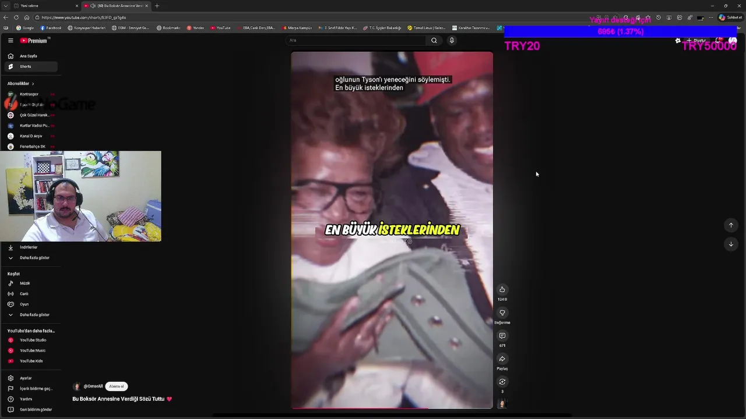Click the Oluştur create button
The image size is (746, 419).
pyautogui.click(x=696, y=41)
